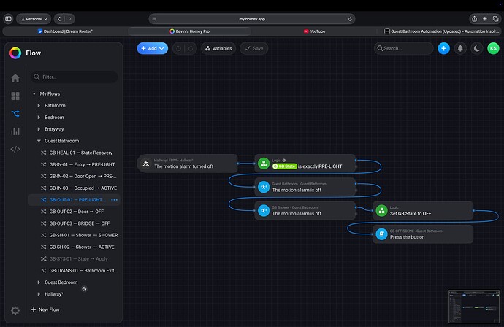The image size is (504, 327).
Task: Open the HomeyScript code icon
Action: (x=15, y=149)
